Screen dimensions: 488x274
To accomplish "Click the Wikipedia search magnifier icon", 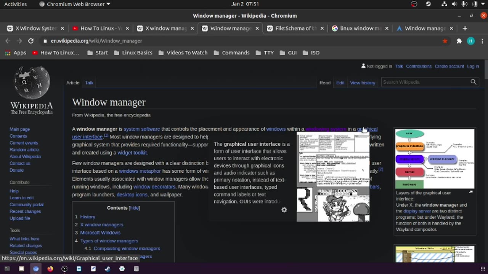I will (473, 82).
